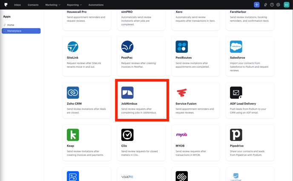Click the Service Fusion description text
Screen dimensions: 293x181
[195, 111]
